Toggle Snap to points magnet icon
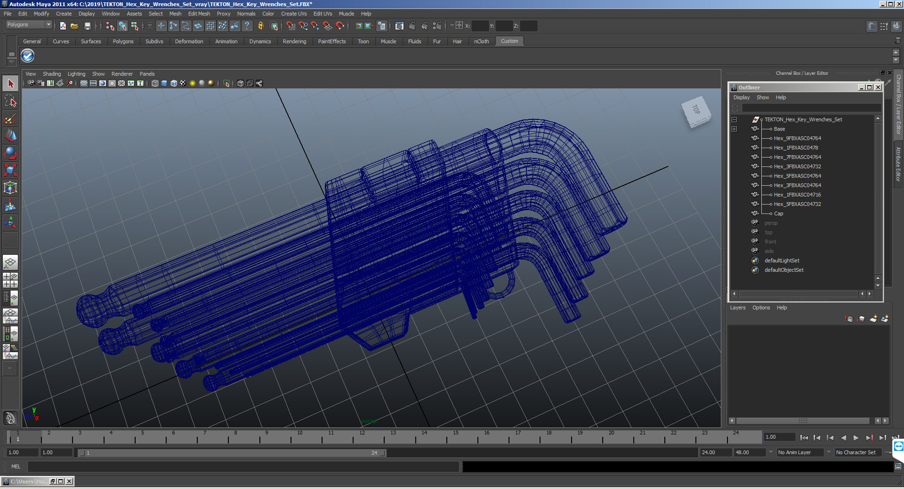The image size is (904, 489). tap(315, 26)
